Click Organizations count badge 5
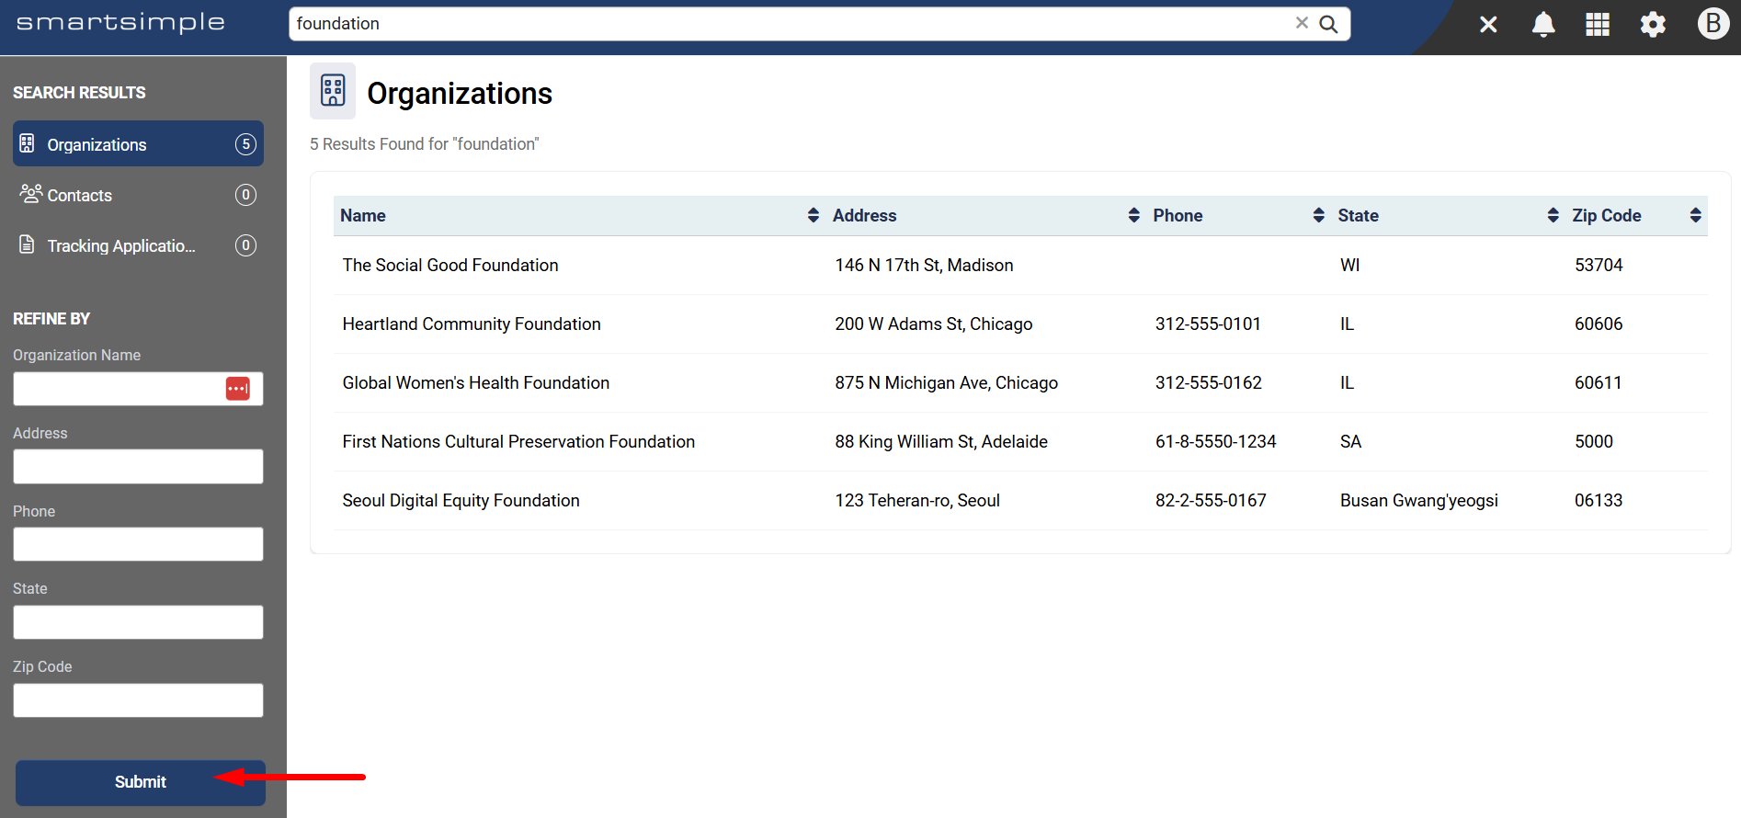 [245, 144]
